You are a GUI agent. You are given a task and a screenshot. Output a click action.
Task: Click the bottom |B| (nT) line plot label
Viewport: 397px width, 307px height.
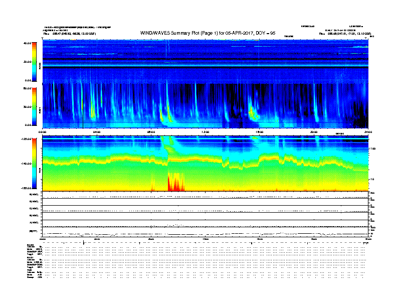click(x=34, y=231)
